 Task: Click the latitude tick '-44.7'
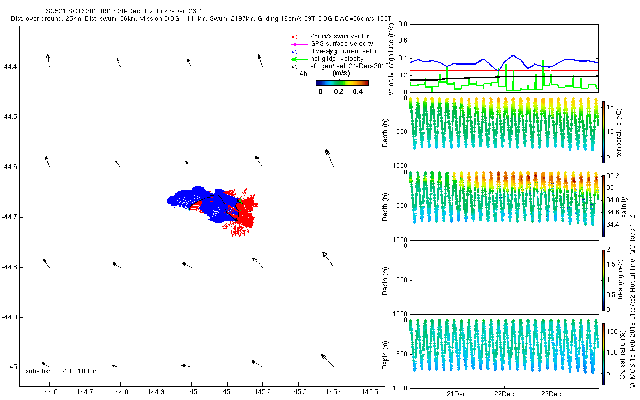click(x=9, y=217)
